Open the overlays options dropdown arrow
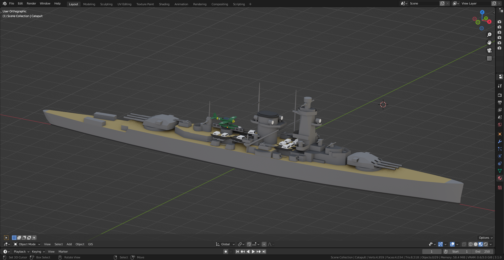The width and height of the screenshot is (504, 260). coord(457,244)
